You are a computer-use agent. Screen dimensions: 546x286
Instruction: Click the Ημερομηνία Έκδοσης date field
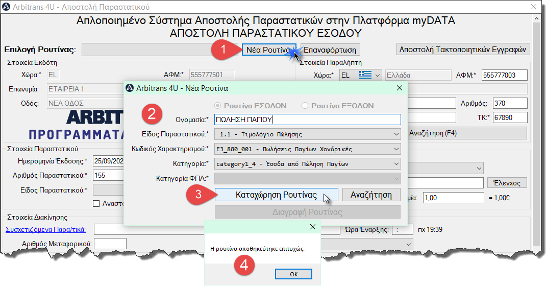pos(109,161)
